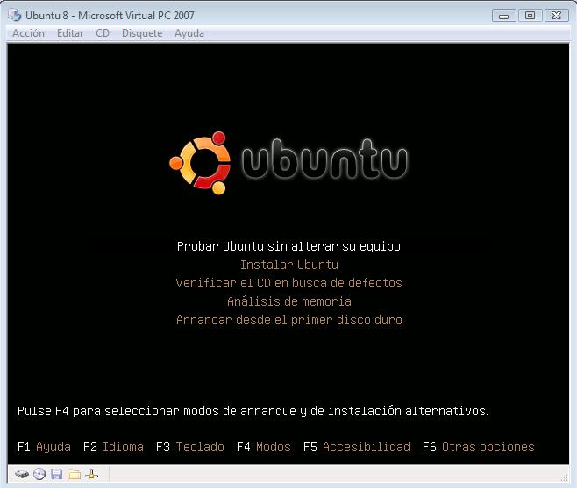Viewport: 577px width, 488px height.
Task: Open the CD menu
Action: pyautogui.click(x=103, y=33)
